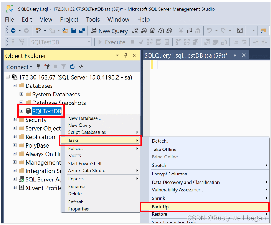Viewport: 271px width, 225px height.
Task: Open the Connect dropdown in Object Explorer
Action: (19, 67)
